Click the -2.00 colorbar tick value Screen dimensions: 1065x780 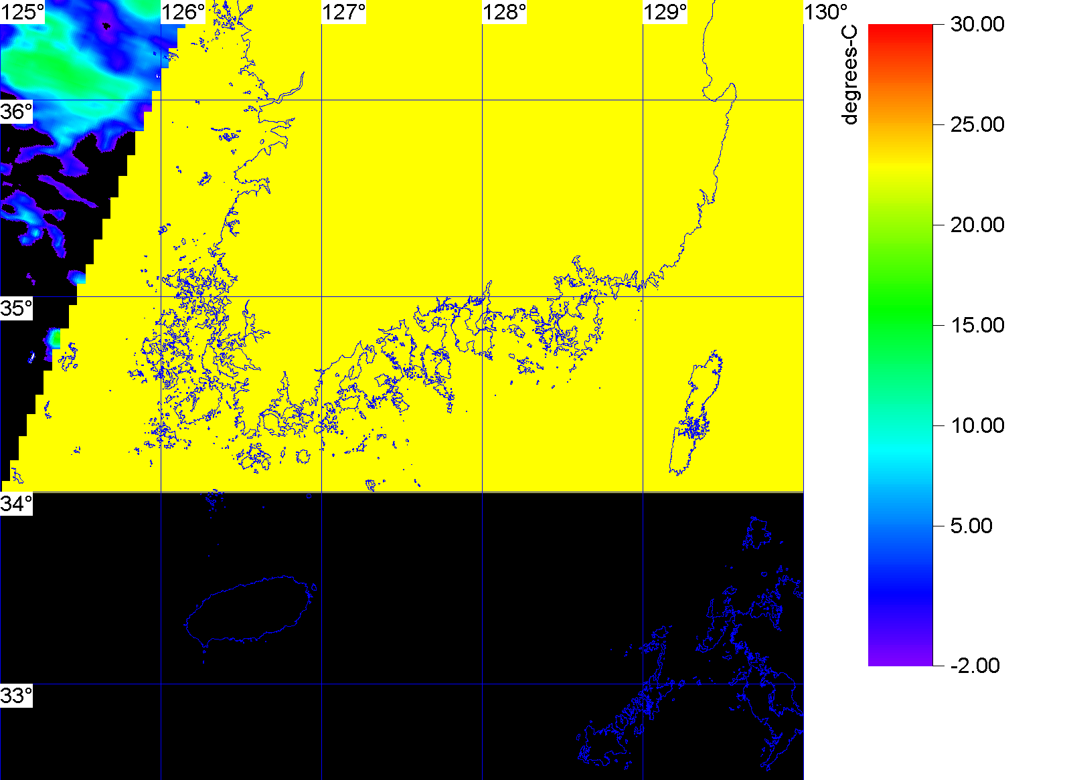[x=975, y=665]
